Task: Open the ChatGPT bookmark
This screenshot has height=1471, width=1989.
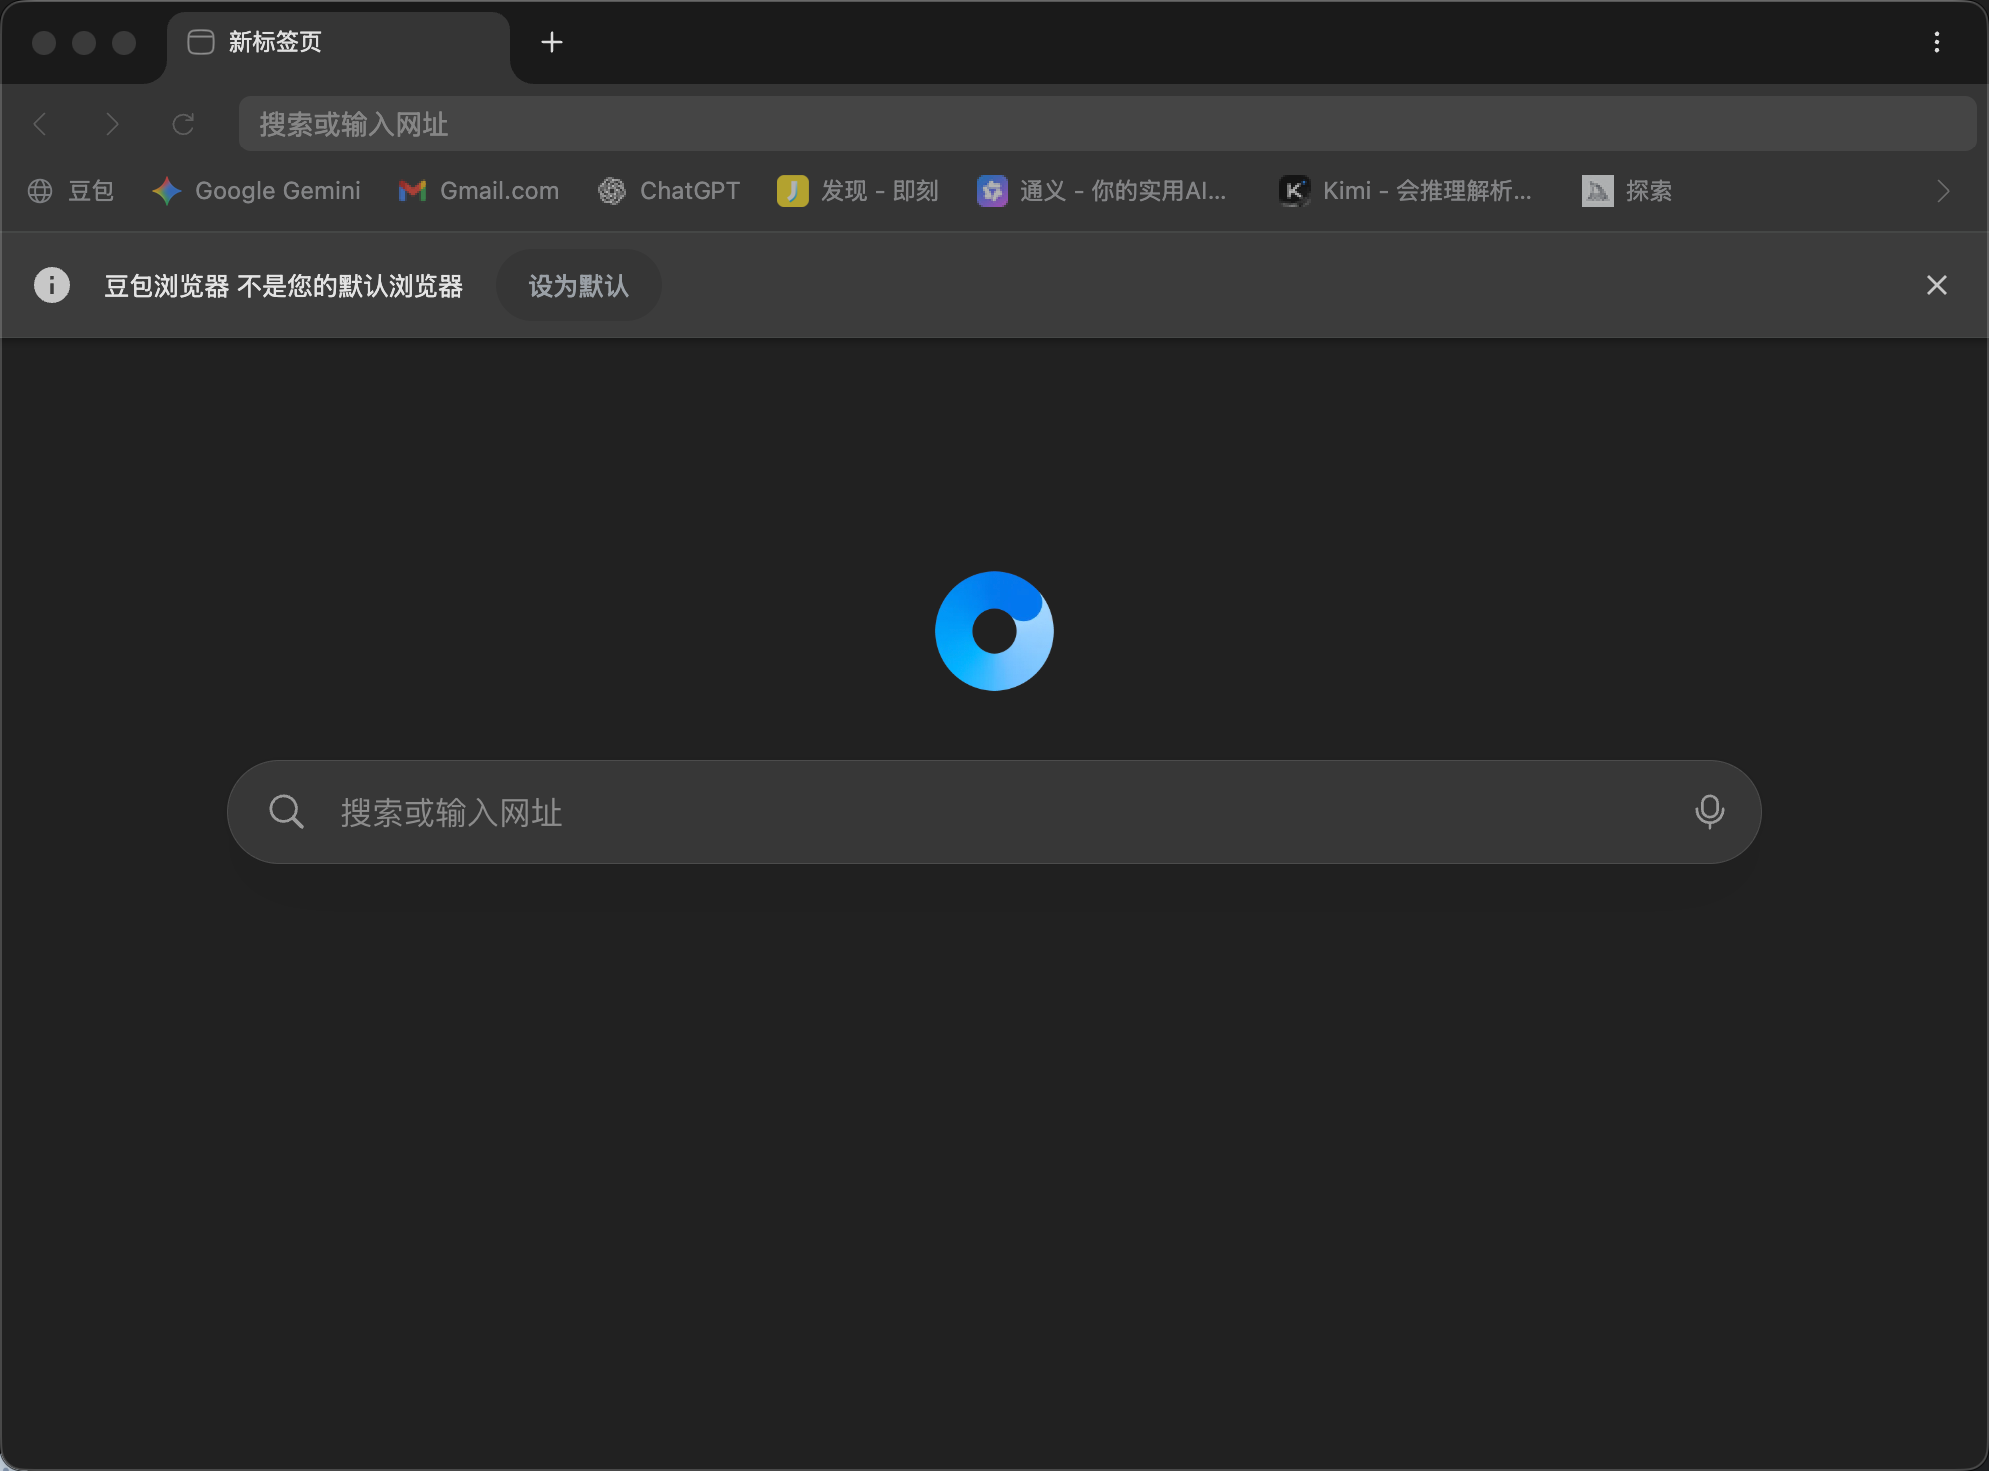Action: point(670,191)
